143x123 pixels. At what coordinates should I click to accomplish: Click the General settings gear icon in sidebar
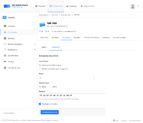point(5,68)
